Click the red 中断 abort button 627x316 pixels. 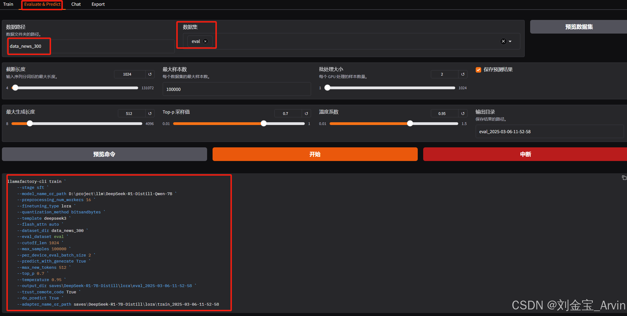click(x=525, y=154)
